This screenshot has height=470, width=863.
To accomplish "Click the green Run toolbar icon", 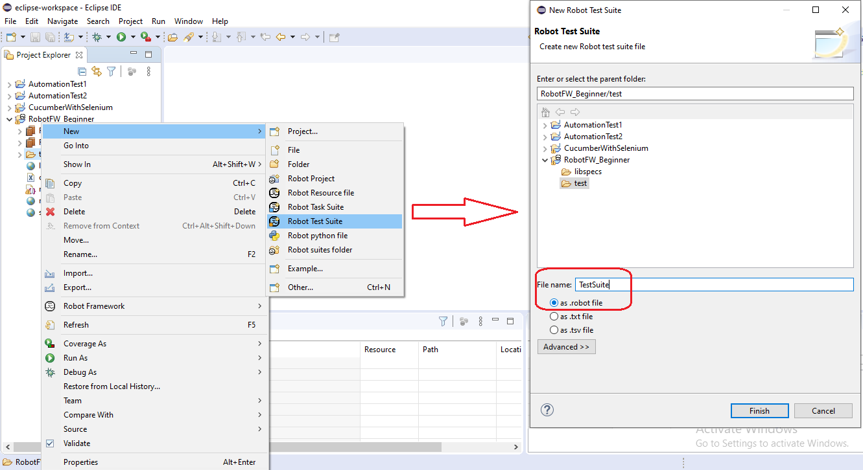I will [121, 38].
